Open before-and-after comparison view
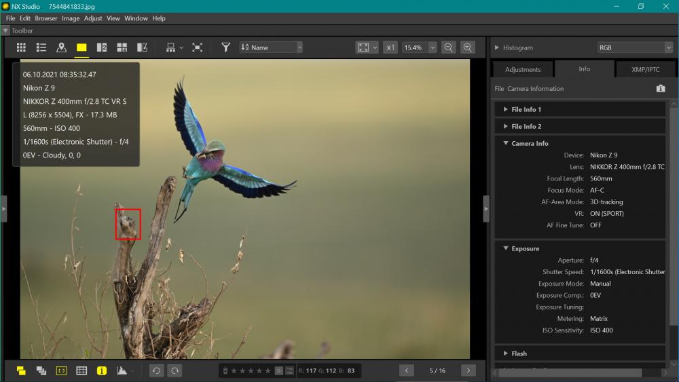The width and height of the screenshot is (679, 382). coord(142,47)
